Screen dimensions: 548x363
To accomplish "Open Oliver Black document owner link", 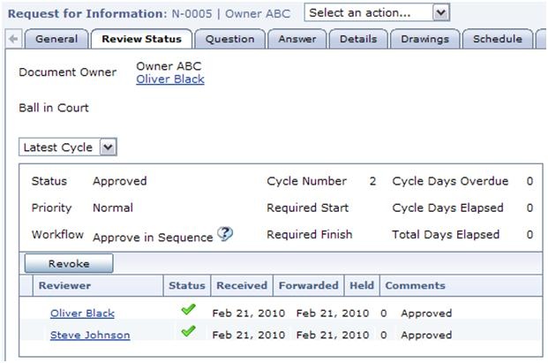I will [170, 79].
